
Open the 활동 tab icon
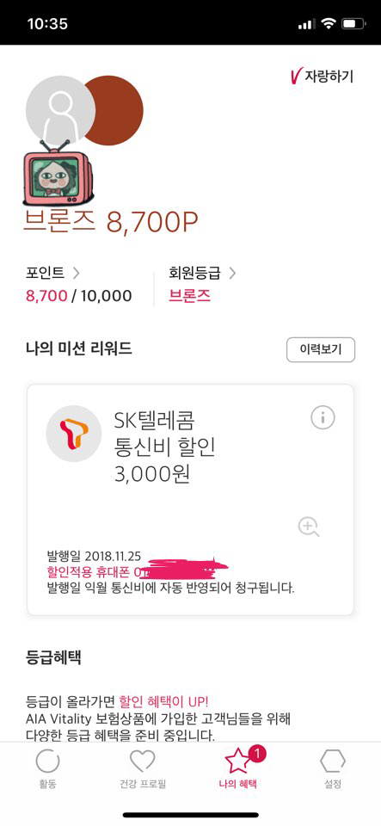[x=47, y=761]
